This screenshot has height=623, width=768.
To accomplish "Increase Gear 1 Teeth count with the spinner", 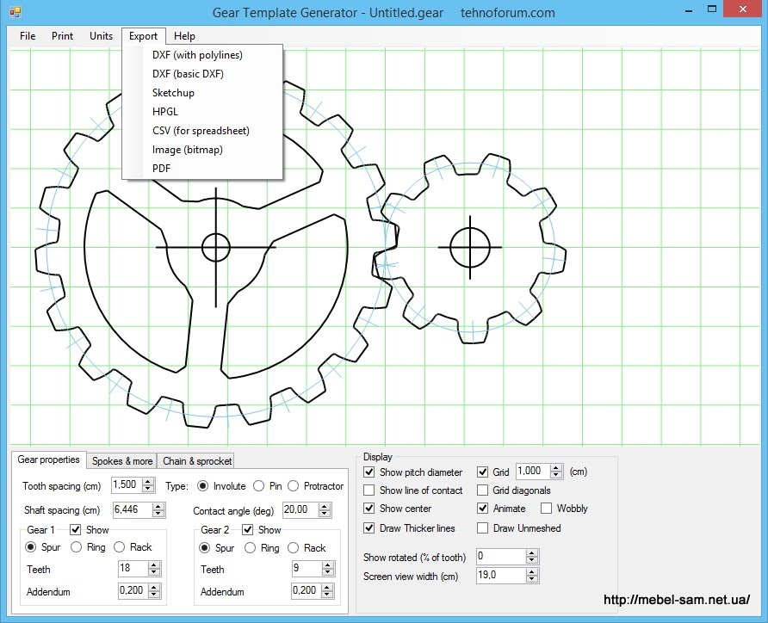I will [155, 565].
